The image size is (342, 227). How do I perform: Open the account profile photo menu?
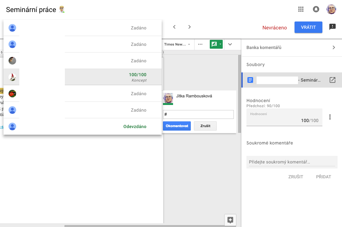tap(331, 9)
